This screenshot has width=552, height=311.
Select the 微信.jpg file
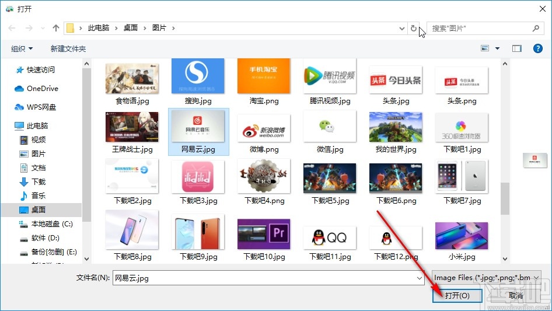click(x=330, y=132)
